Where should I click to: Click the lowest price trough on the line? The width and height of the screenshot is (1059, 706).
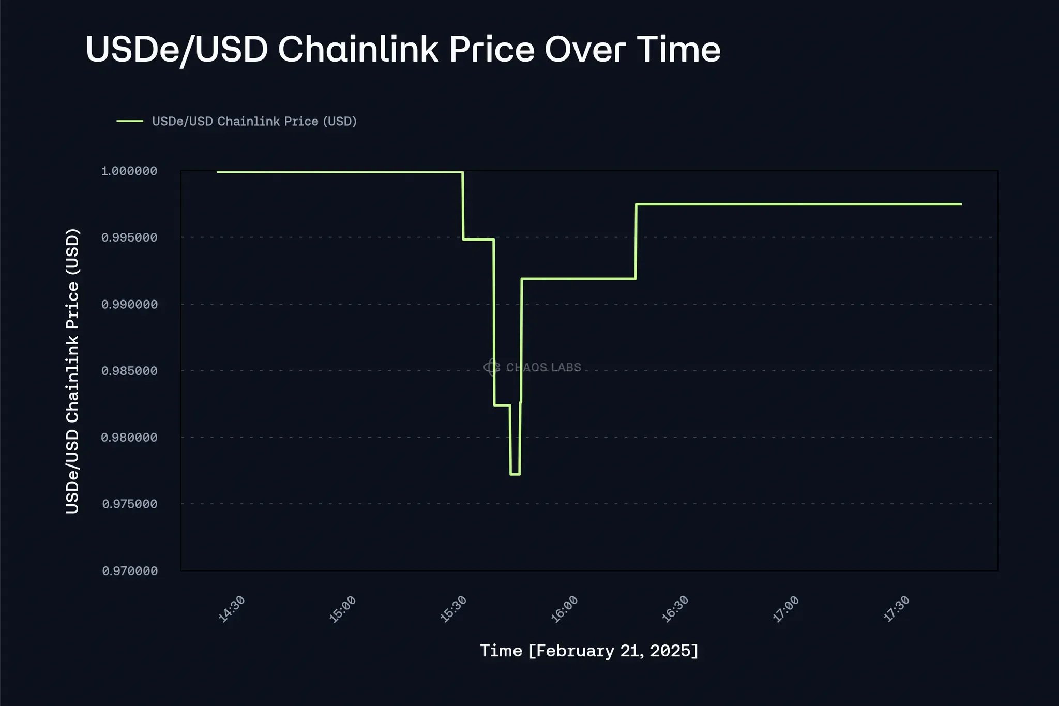(x=515, y=474)
